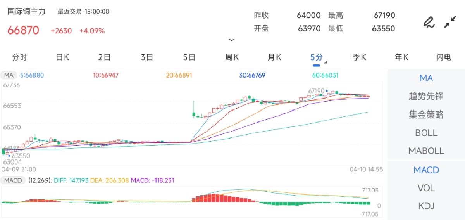Screen dimensions: 465x220
Task: Choose the 趋势先锋 indicator
Action: 426,96
